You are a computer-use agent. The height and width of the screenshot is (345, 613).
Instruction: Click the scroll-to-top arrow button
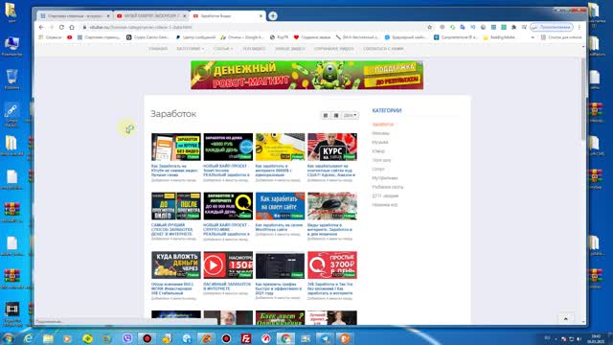pyautogui.click(x=565, y=319)
